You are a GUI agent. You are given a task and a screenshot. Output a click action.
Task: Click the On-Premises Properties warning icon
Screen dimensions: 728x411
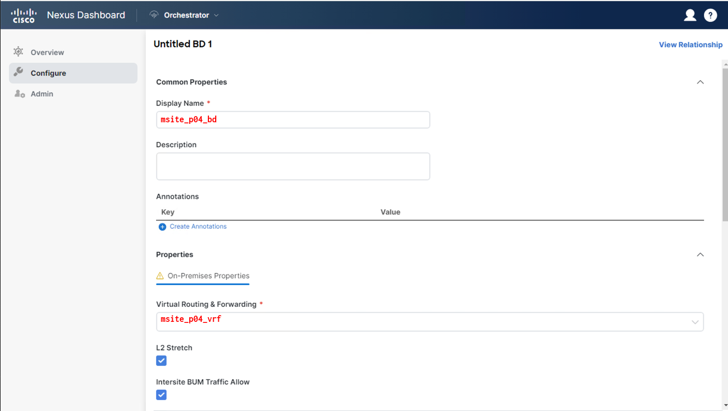pyautogui.click(x=160, y=276)
